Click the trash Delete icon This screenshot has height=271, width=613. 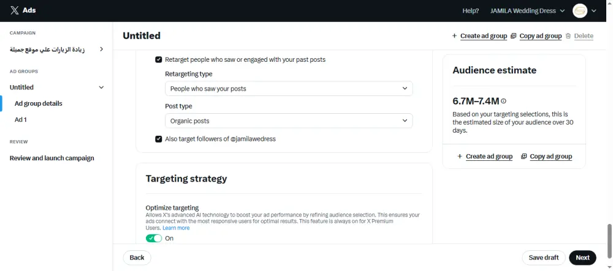[x=568, y=36]
